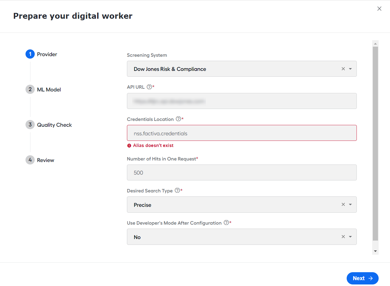The image size is (390, 286).
Task: Expand the Developer's Mode dropdown arrow
Action: coord(350,237)
